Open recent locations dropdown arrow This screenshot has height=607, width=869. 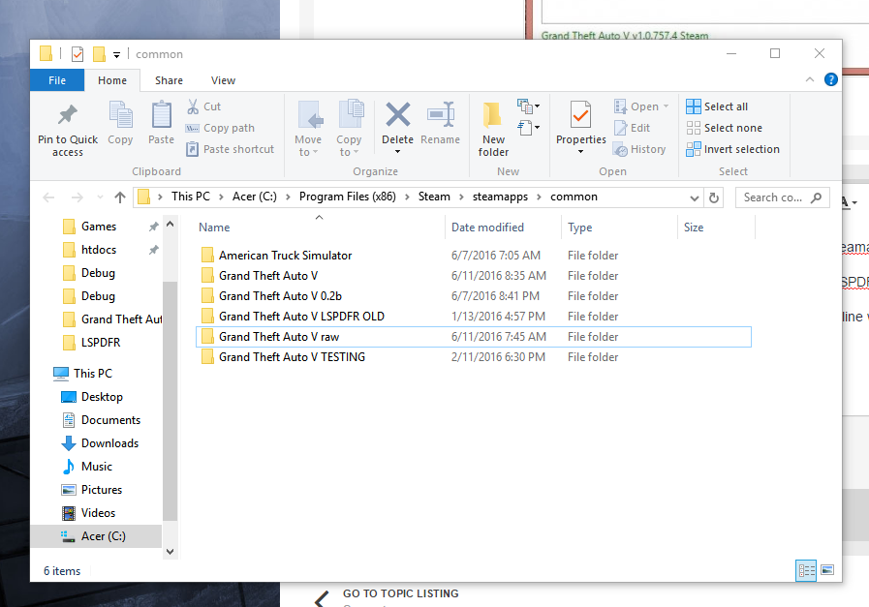pyautogui.click(x=100, y=197)
